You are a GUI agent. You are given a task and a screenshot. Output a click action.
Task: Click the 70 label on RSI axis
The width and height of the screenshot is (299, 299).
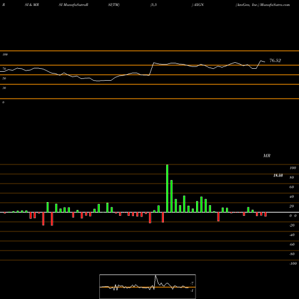[x=4, y=69]
